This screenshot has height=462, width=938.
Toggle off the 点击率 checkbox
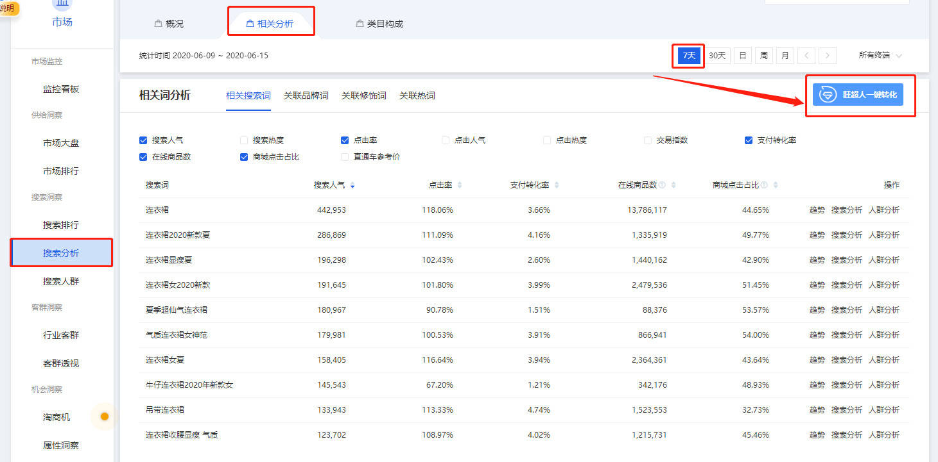click(345, 140)
